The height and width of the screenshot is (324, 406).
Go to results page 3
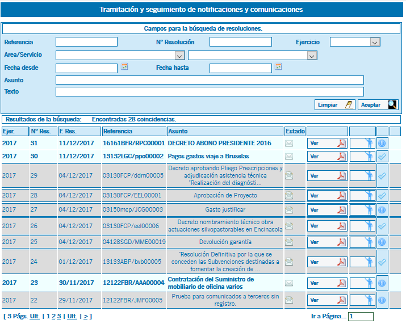coord(59,316)
